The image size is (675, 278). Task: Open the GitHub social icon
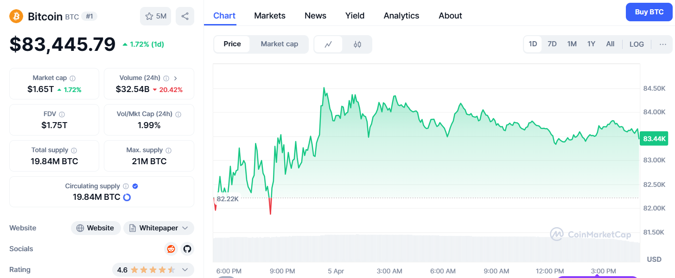pyautogui.click(x=187, y=249)
